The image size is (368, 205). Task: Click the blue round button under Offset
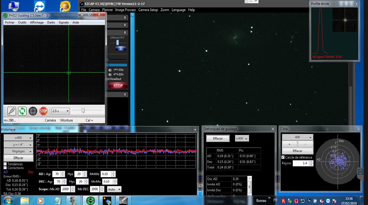pos(121,49)
